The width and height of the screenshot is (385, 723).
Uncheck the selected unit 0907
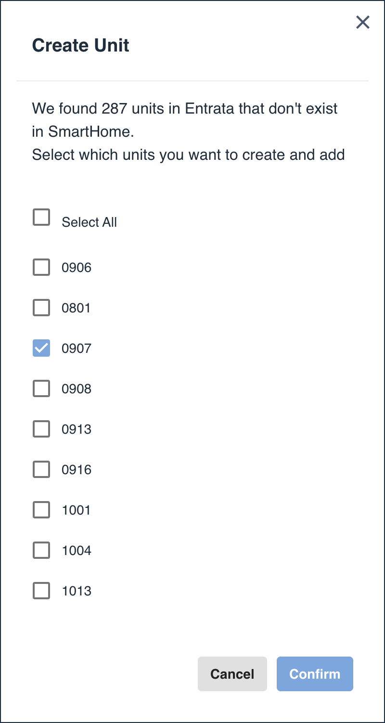(41, 348)
